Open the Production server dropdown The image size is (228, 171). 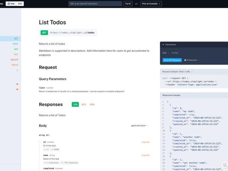192,60
